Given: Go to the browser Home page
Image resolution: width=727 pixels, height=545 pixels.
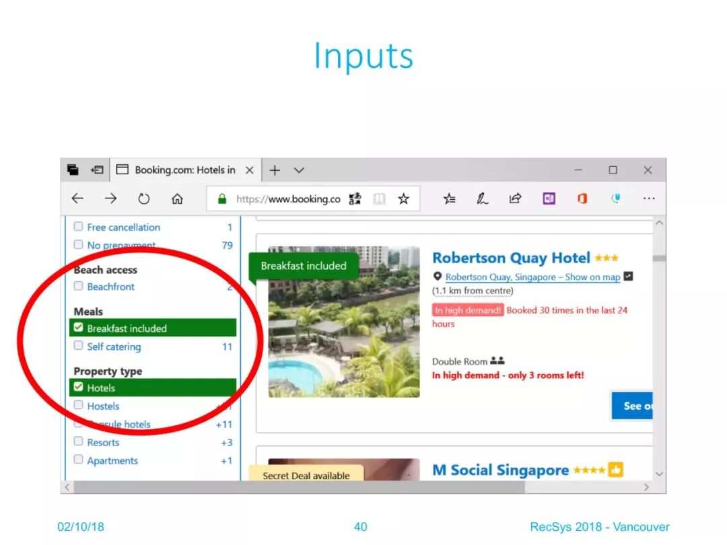Looking at the screenshot, I should pos(177,198).
